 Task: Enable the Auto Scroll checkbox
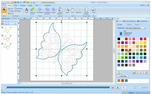pyautogui.click(x=140, y=88)
